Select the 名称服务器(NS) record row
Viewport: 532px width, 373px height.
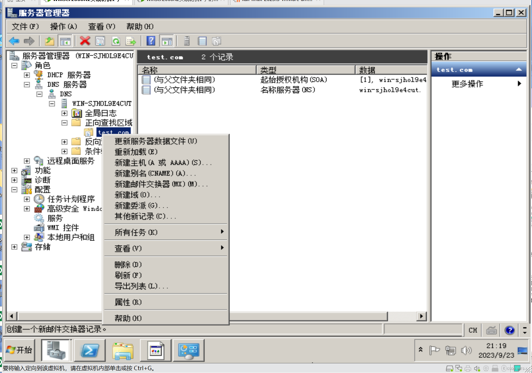[x=282, y=90]
